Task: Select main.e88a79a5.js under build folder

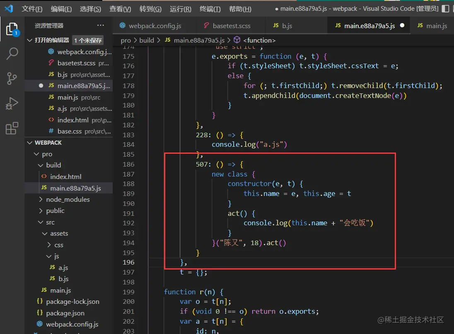Action: 69,188
